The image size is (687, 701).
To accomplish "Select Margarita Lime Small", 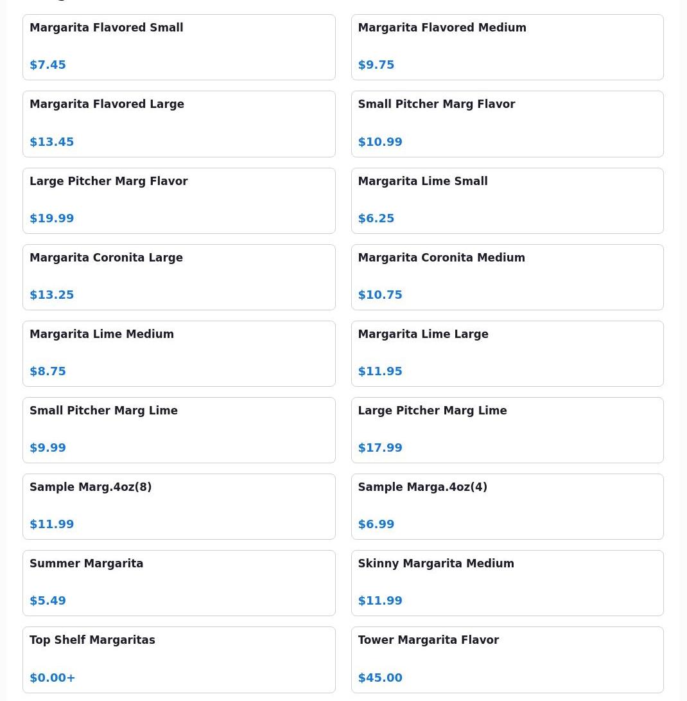I will coord(507,200).
